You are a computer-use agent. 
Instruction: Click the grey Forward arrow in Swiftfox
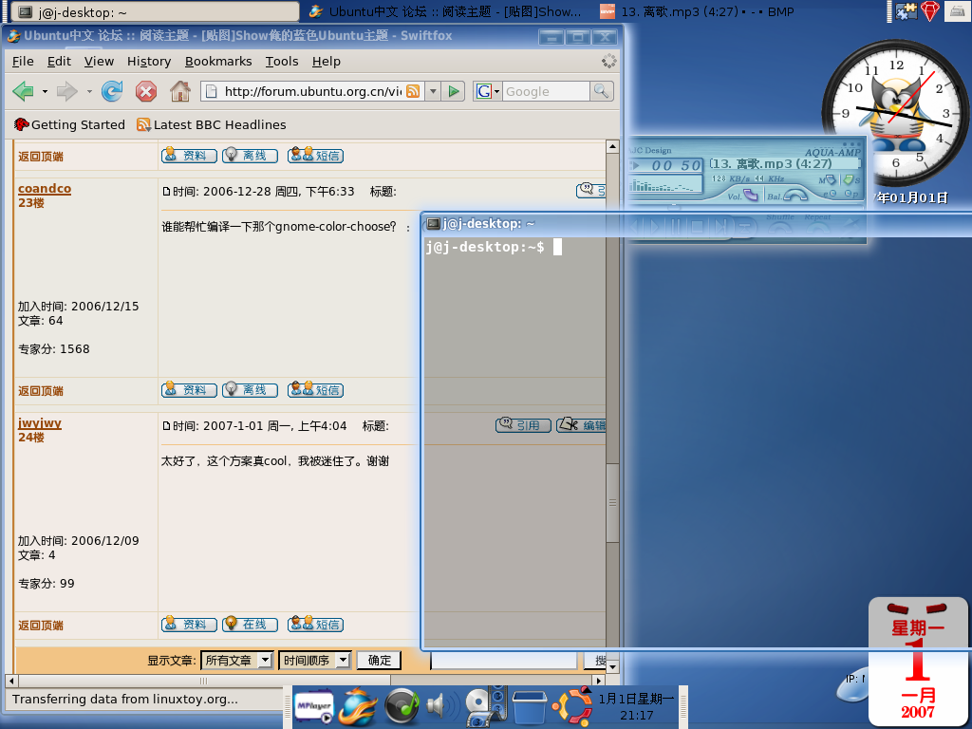[67, 92]
